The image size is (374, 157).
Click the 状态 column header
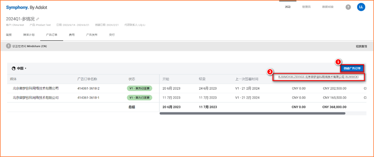pos(132,79)
